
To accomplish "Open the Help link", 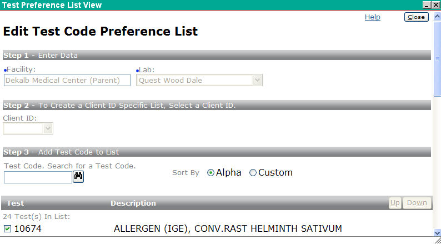I will coord(372,17).
